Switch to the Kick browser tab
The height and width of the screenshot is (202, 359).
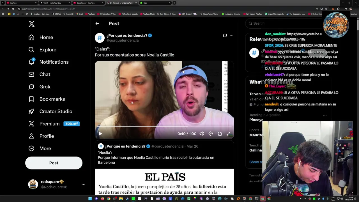tap(155, 3)
